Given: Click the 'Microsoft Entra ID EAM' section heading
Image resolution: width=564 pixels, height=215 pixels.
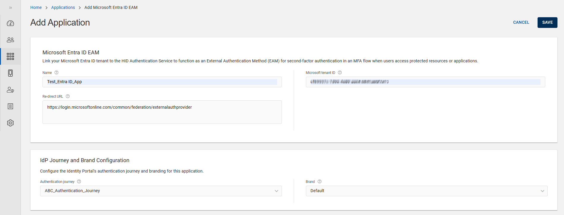Looking at the screenshot, I should pos(71,53).
